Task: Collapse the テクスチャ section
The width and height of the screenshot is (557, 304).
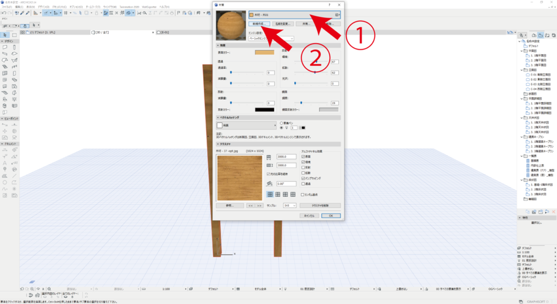Action: 218,144
